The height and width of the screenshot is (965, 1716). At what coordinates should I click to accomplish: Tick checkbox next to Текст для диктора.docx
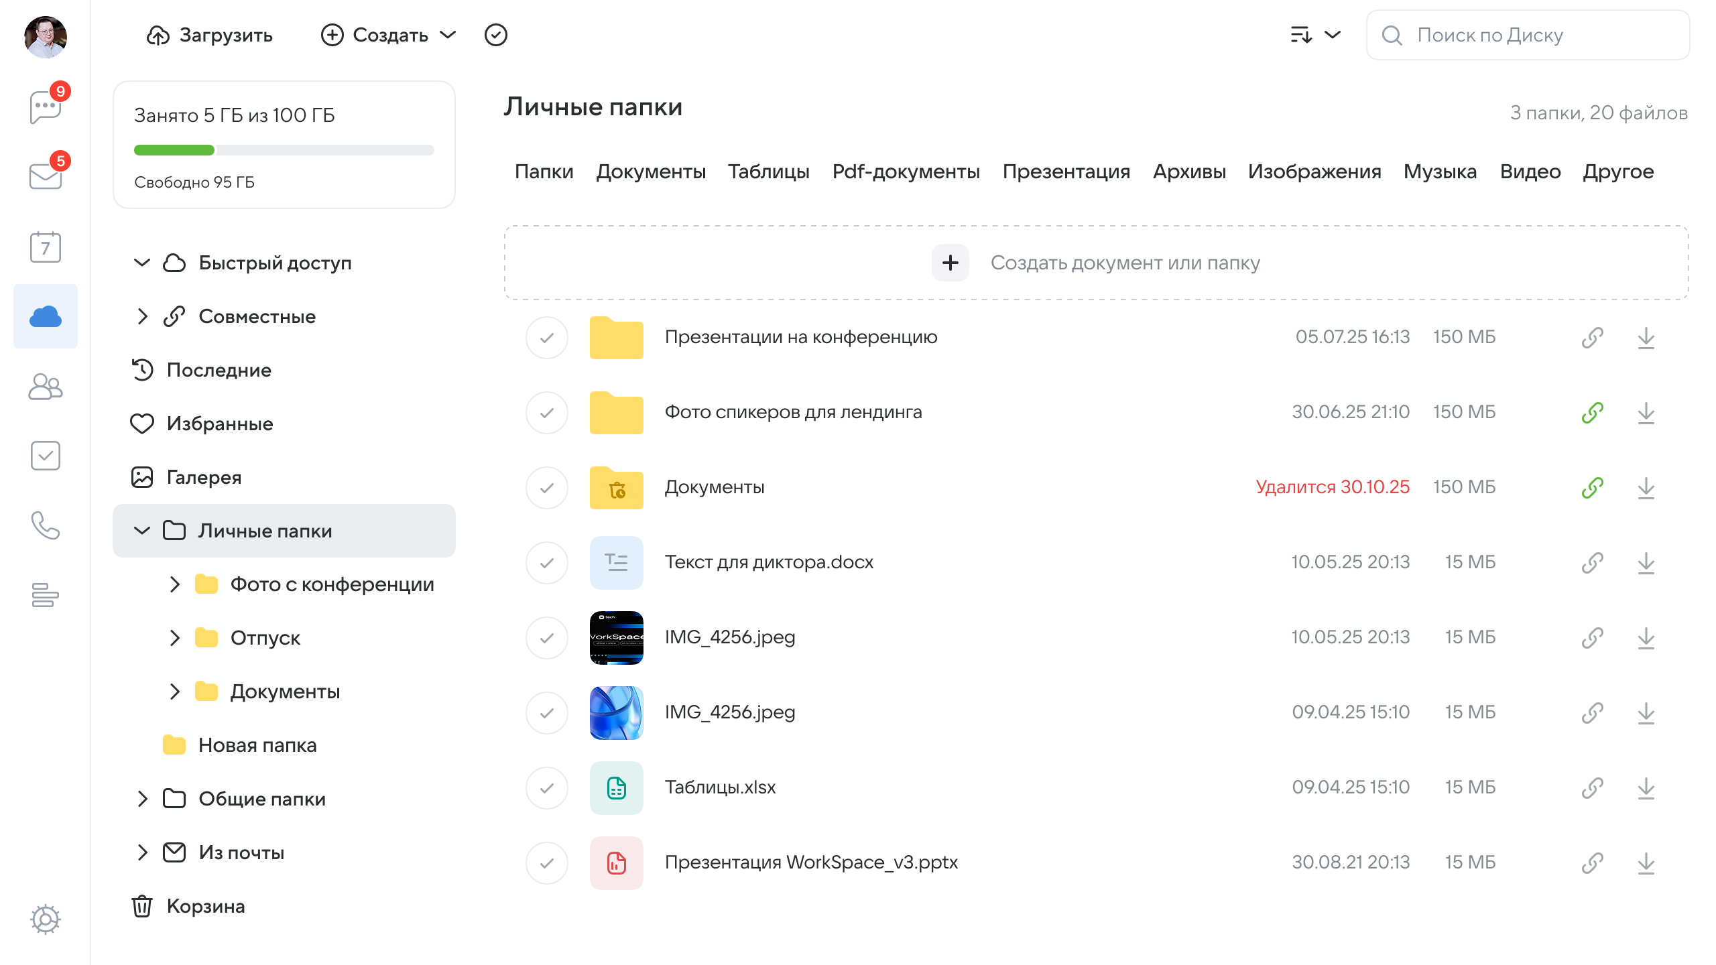(546, 562)
